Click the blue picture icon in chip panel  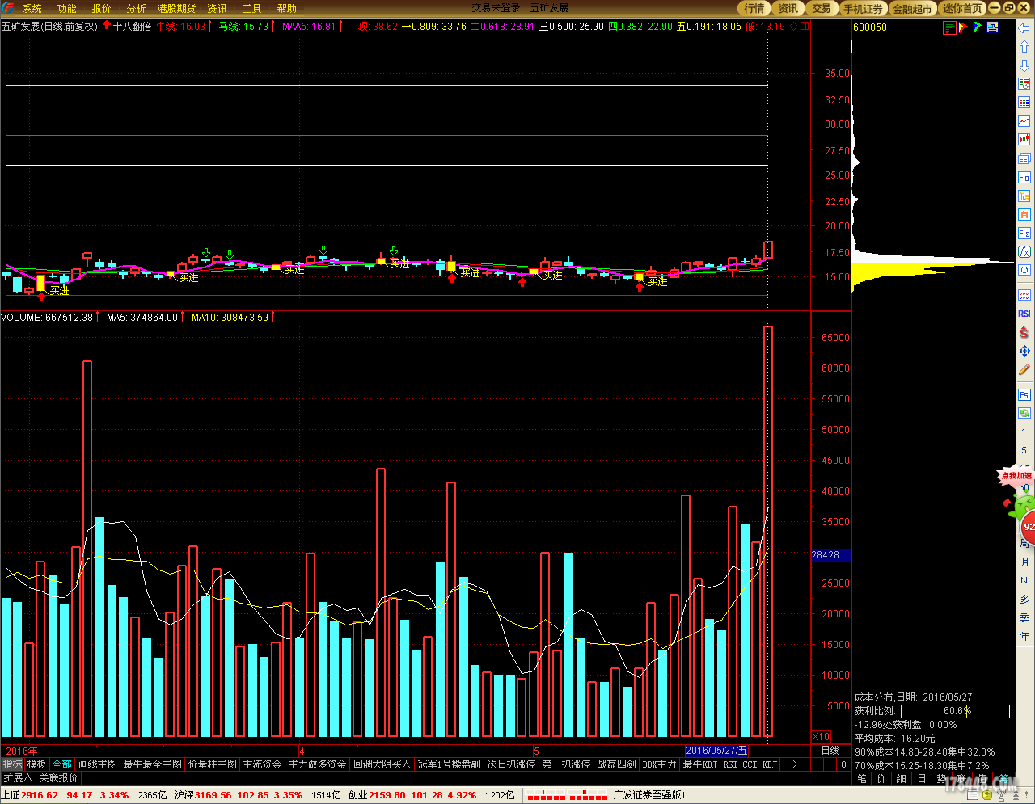992,27
